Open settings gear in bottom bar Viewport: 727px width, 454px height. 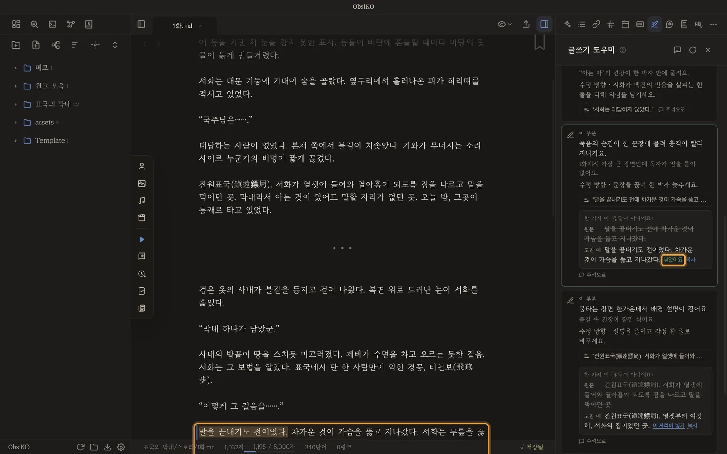[121, 447]
